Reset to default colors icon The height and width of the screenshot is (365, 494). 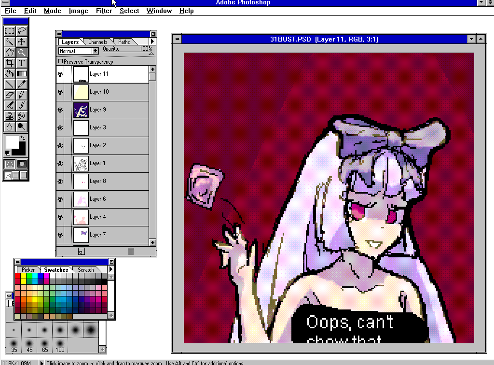tap(8, 153)
